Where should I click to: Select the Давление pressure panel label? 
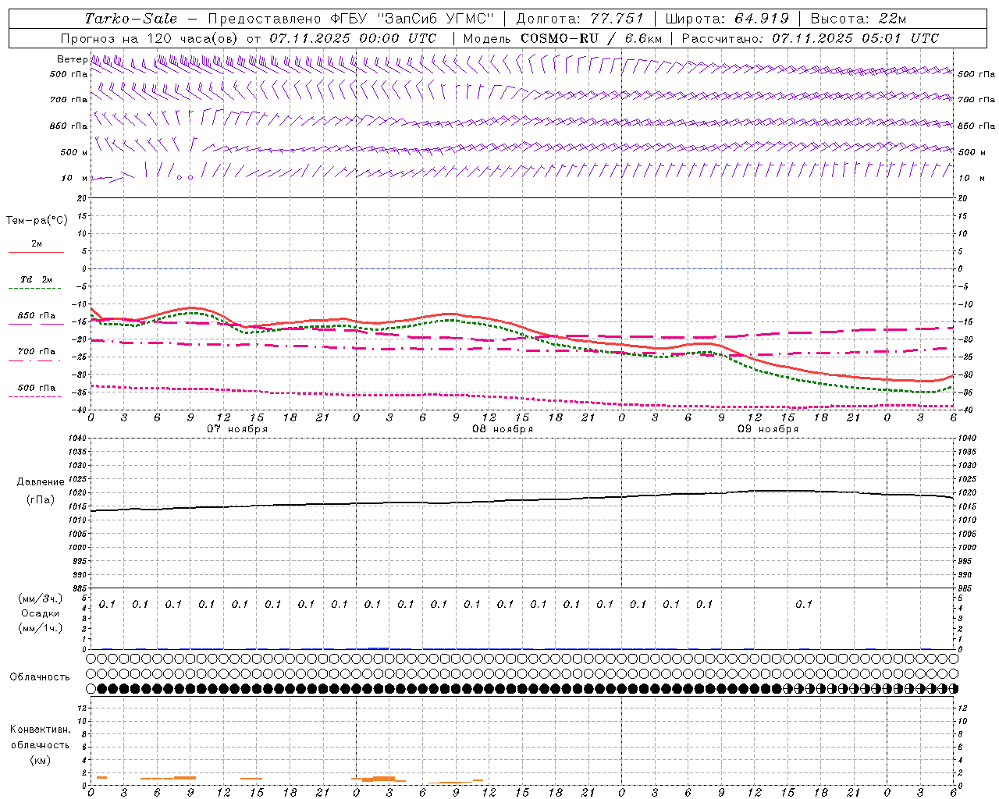point(41,482)
